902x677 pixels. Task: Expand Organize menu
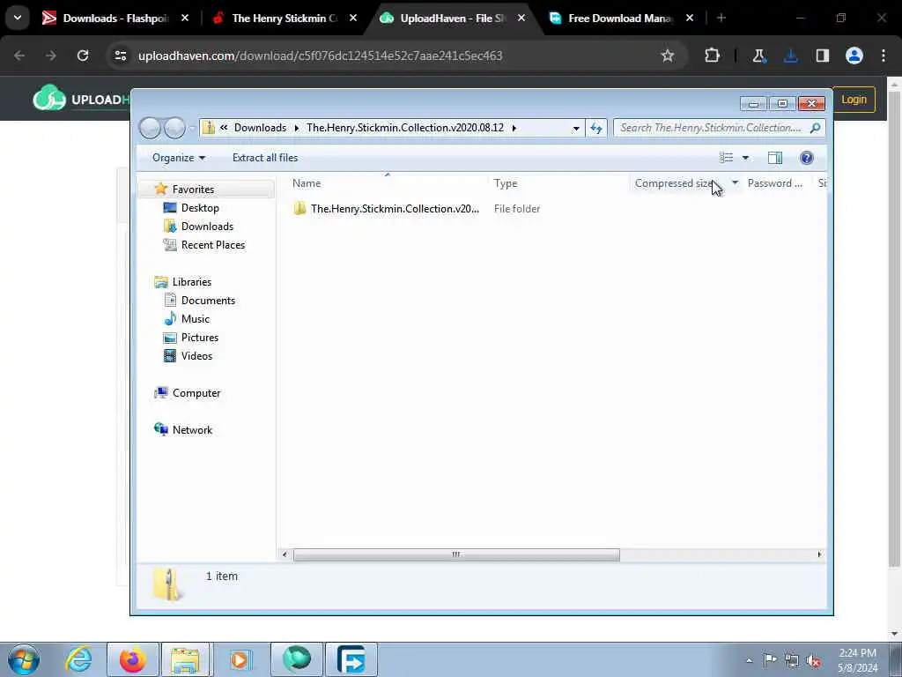[178, 158]
